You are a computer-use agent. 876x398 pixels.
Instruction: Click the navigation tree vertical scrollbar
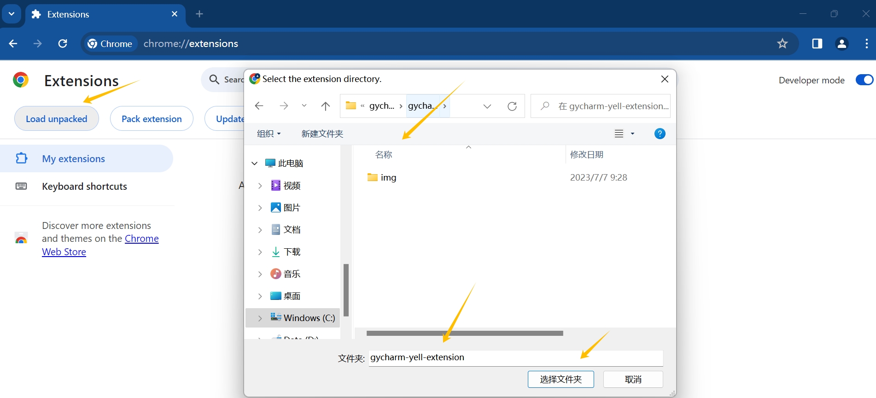[346, 290]
